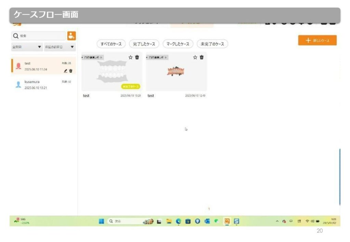This screenshot has width=350, height=242.
Task: Star the first test case card
Action: pyautogui.click(x=131, y=57)
